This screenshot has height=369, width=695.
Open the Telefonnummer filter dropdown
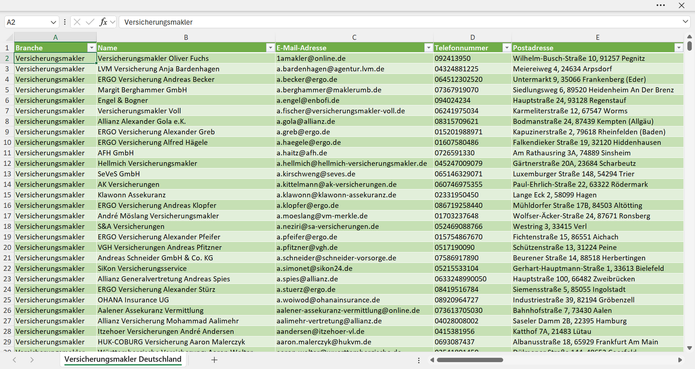click(507, 48)
